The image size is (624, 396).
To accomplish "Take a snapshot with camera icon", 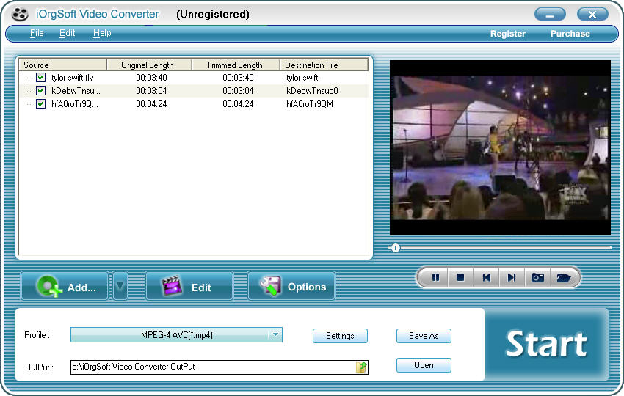I will pos(537,277).
